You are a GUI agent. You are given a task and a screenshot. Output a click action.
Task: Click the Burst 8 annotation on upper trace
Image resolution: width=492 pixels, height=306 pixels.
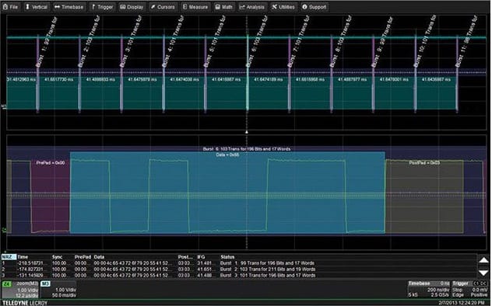341,42
